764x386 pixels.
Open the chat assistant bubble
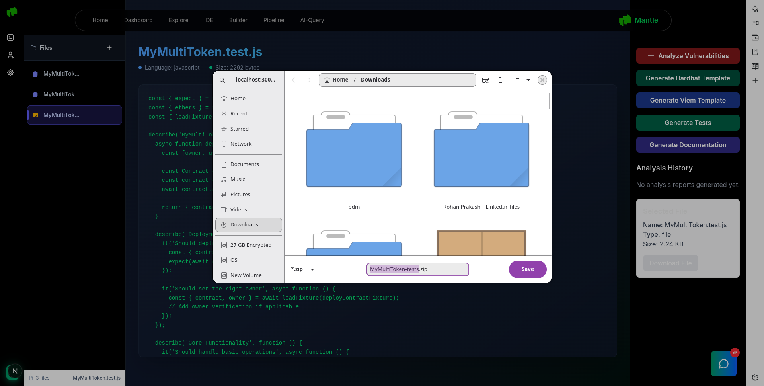[x=723, y=364]
